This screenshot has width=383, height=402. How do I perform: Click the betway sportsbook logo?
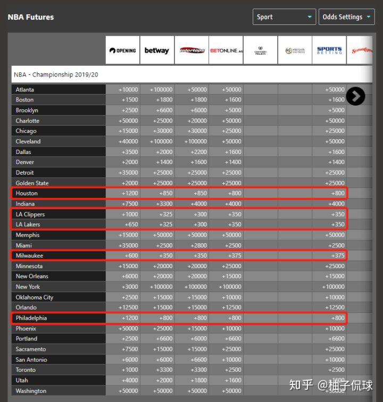coord(157,50)
